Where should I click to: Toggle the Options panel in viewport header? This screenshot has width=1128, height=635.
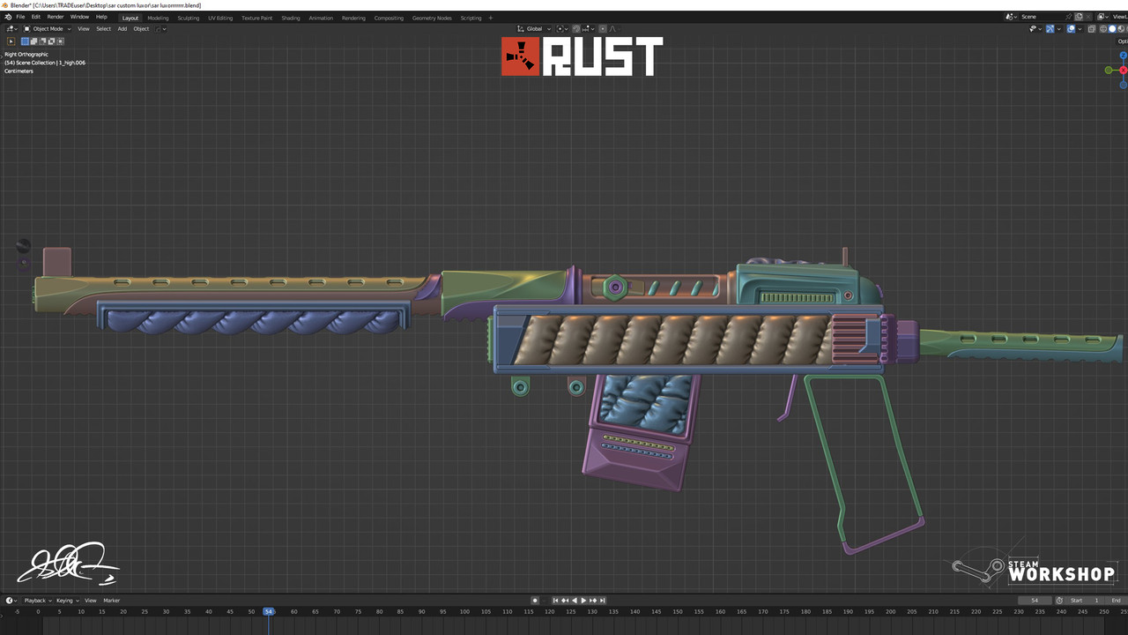(1123, 41)
